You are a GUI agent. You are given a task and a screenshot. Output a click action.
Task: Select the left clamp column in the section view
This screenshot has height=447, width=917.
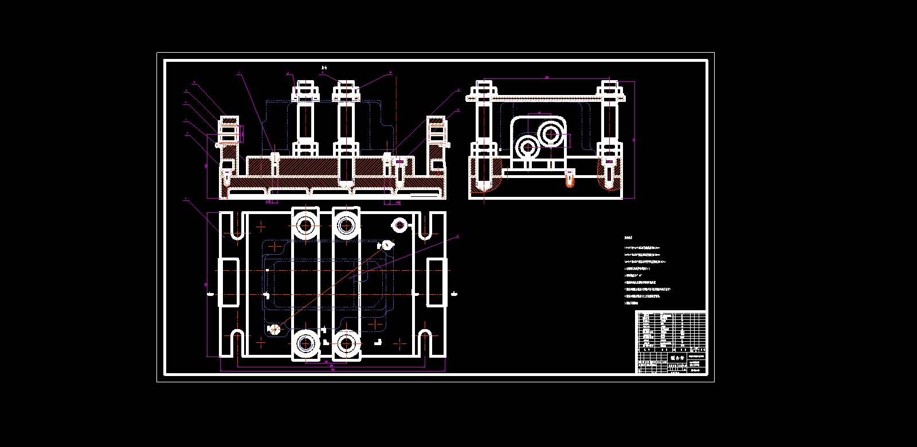pos(305,123)
